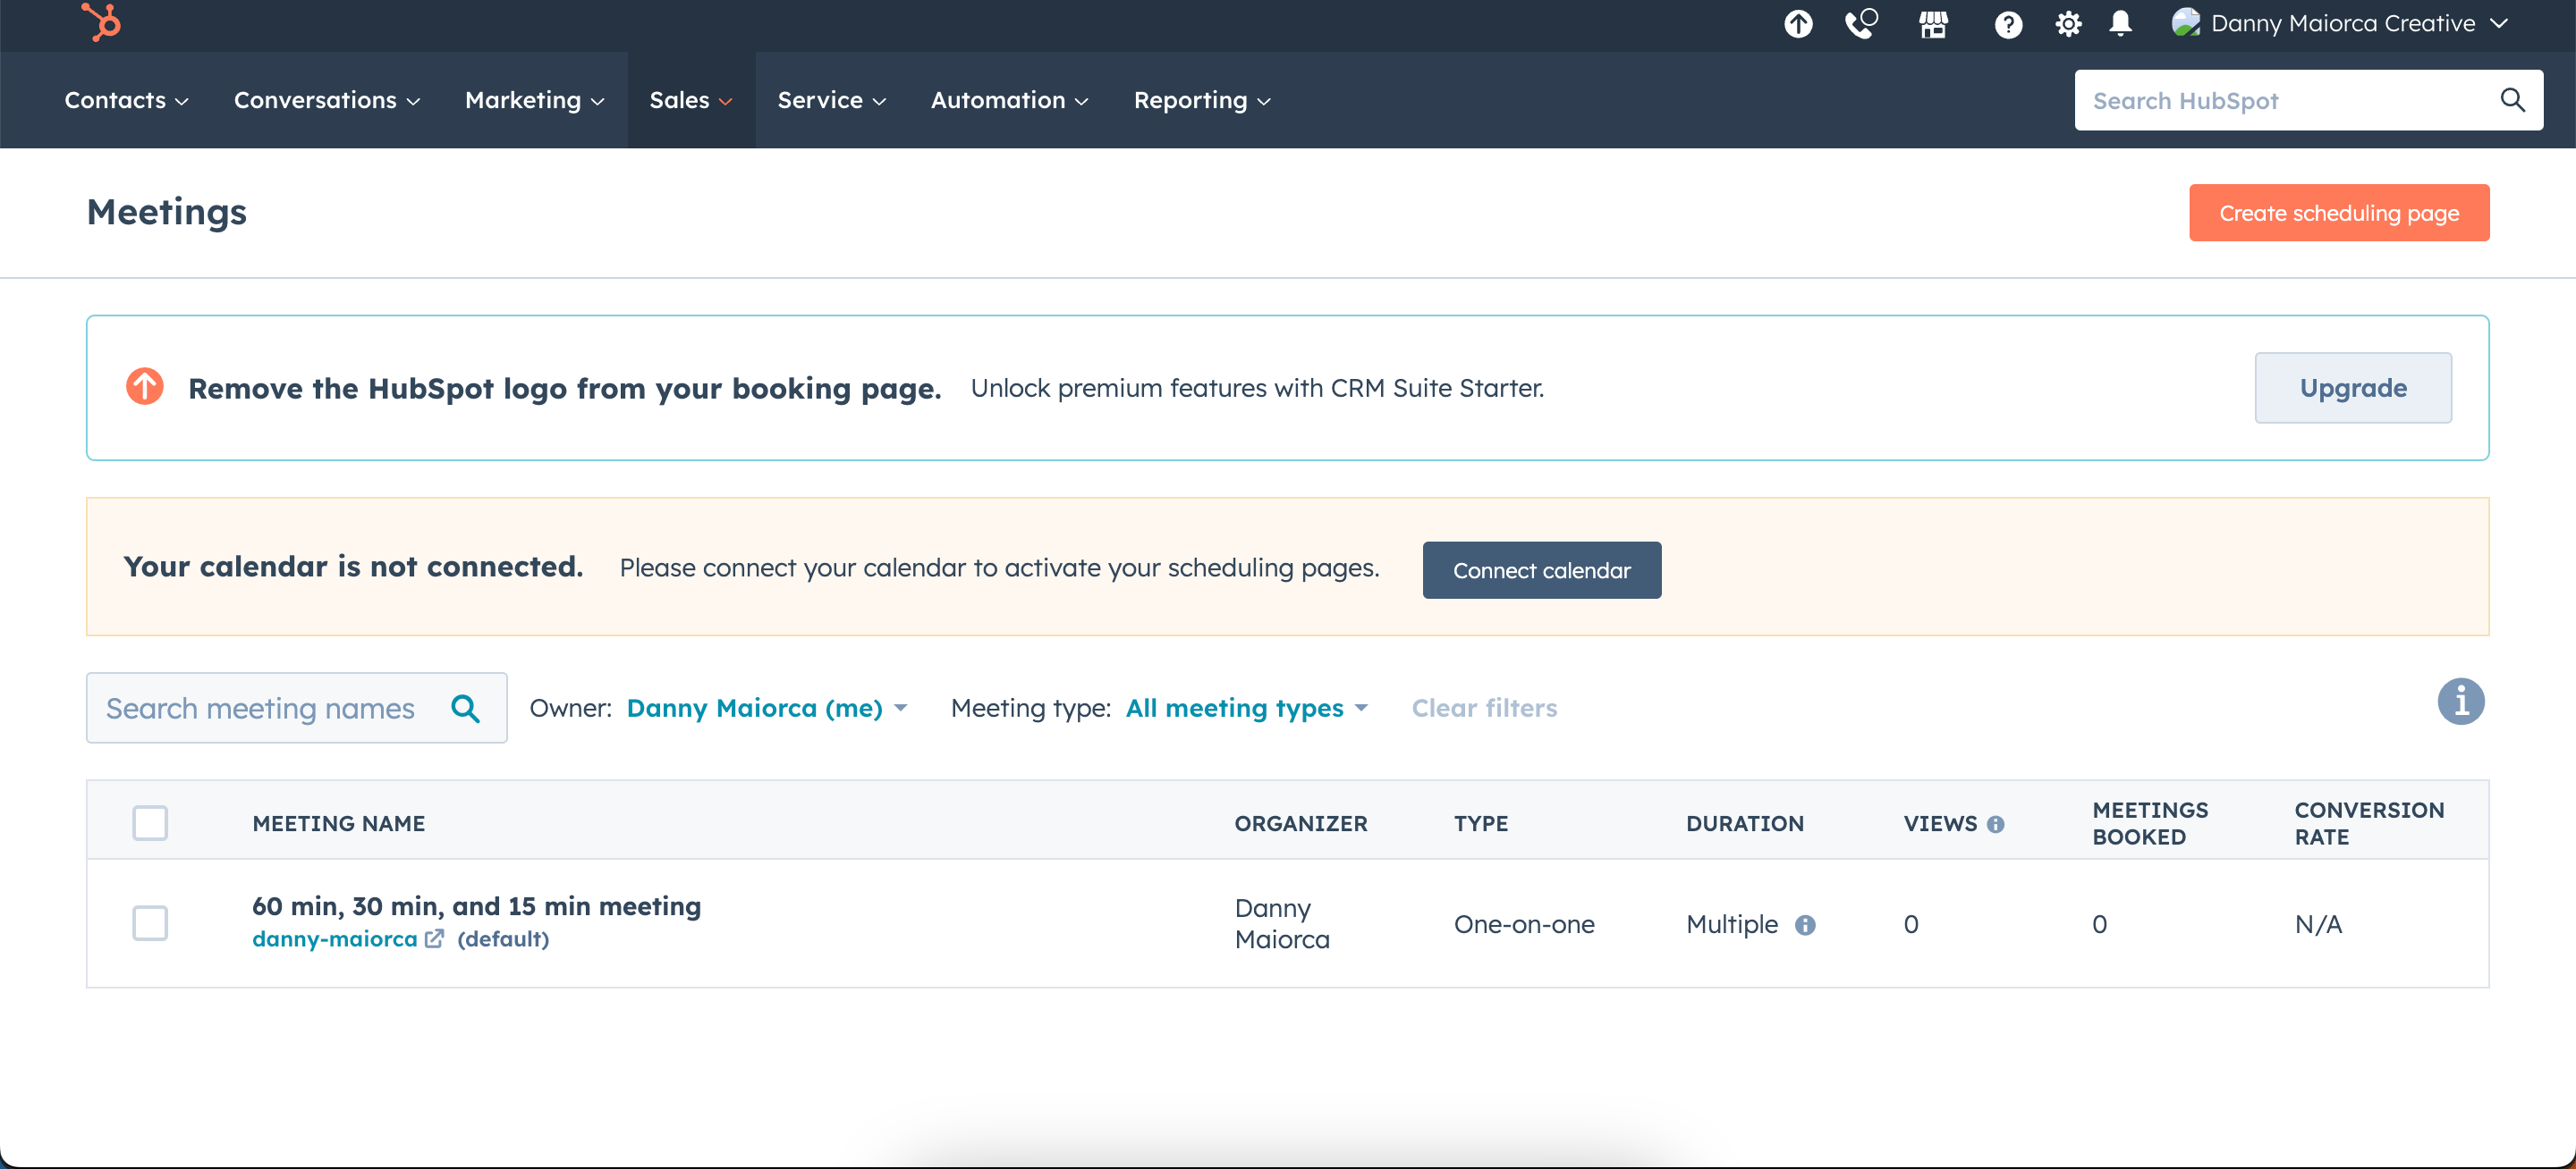Image resolution: width=2576 pixels, height=1169 pixels.
Task: Open Settings via the gear icon
Action: [2068, 23]
